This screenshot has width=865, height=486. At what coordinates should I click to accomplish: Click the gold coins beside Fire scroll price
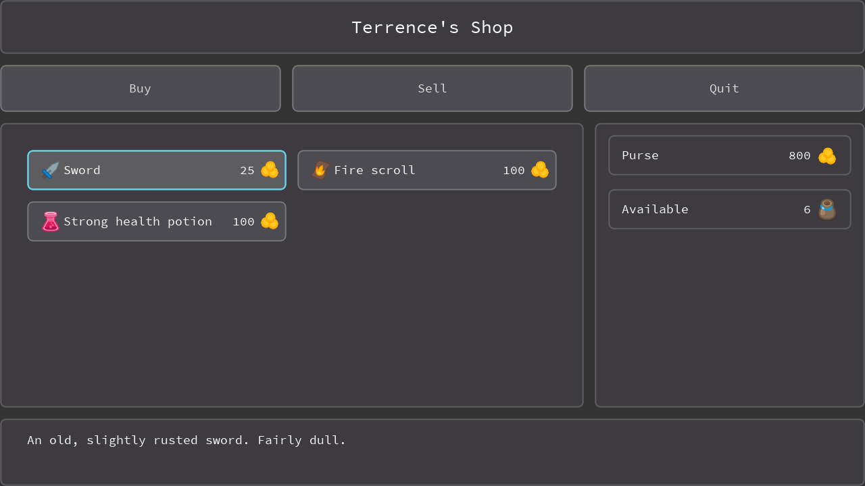tap(540, 170)
